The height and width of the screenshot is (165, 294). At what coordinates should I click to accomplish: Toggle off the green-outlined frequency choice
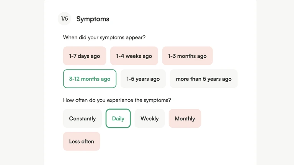(118, 118)
